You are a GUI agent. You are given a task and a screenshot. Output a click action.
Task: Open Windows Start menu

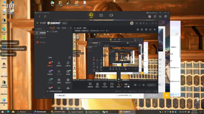point(3,112)
